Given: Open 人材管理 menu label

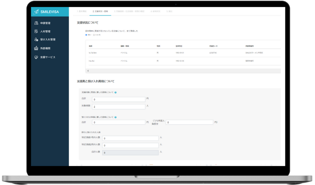Looking at the screenshot, I should click(45, 32).
